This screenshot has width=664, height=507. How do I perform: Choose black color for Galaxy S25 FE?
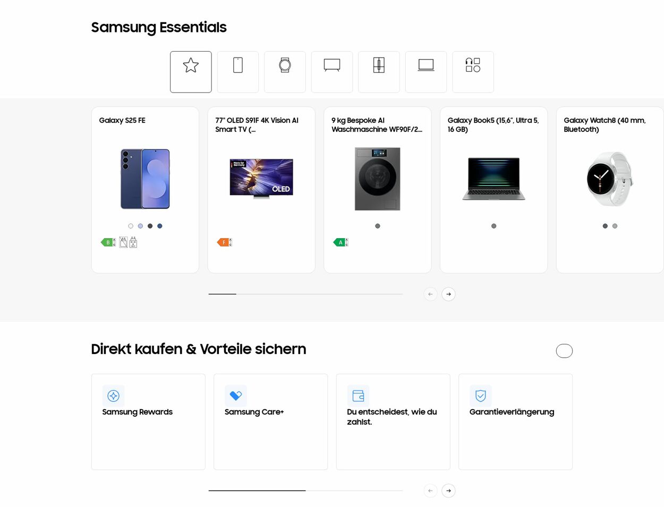(x=150, y=226)
